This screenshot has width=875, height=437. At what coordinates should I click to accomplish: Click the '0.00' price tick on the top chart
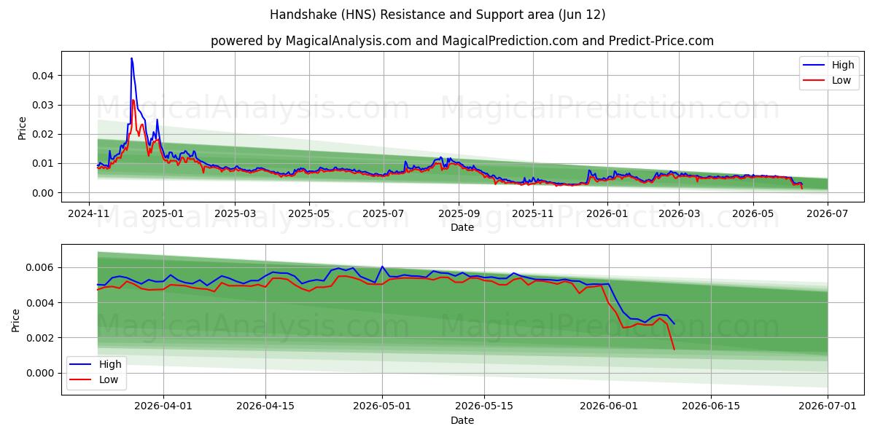click(44, 193)
